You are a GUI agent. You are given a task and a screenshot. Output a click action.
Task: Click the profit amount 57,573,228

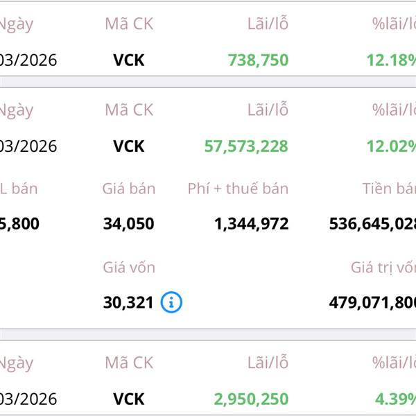246,146
